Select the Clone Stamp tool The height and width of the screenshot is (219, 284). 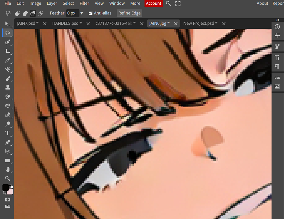point(8,88)
